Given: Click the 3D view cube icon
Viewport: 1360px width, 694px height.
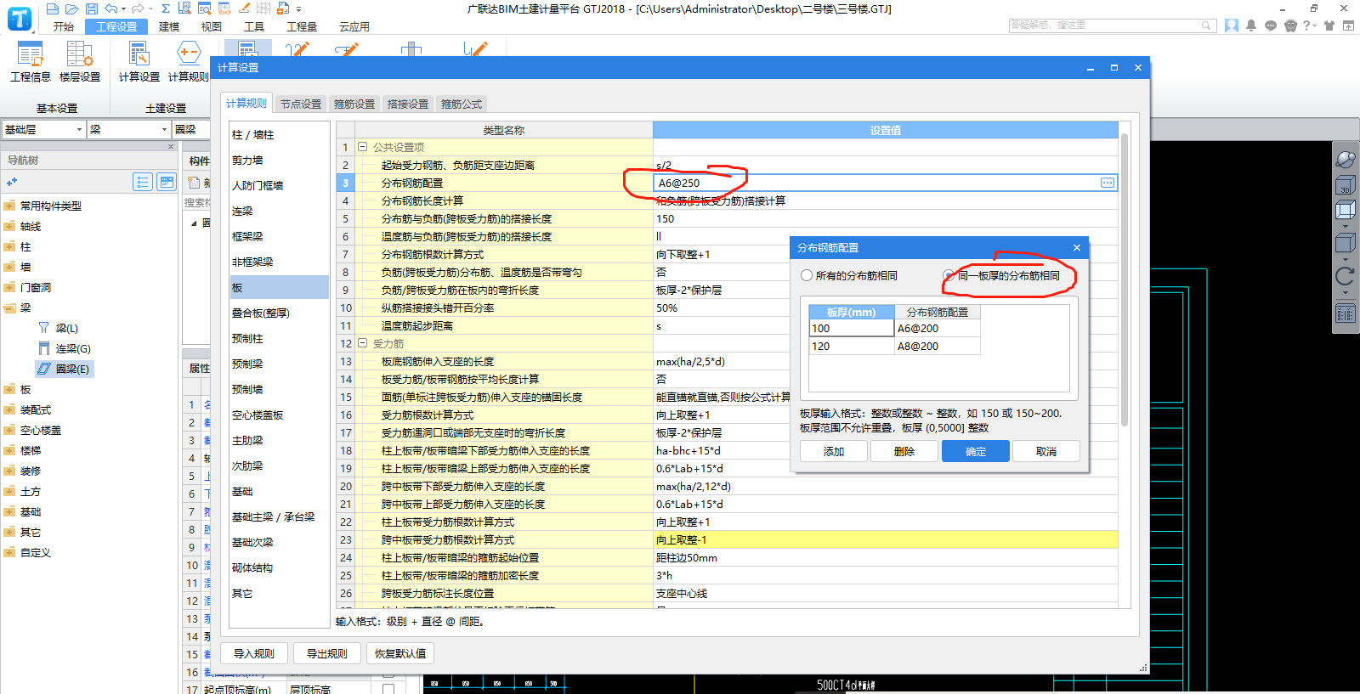Looking at the screenshot, I should click(x=1346, y=185).
